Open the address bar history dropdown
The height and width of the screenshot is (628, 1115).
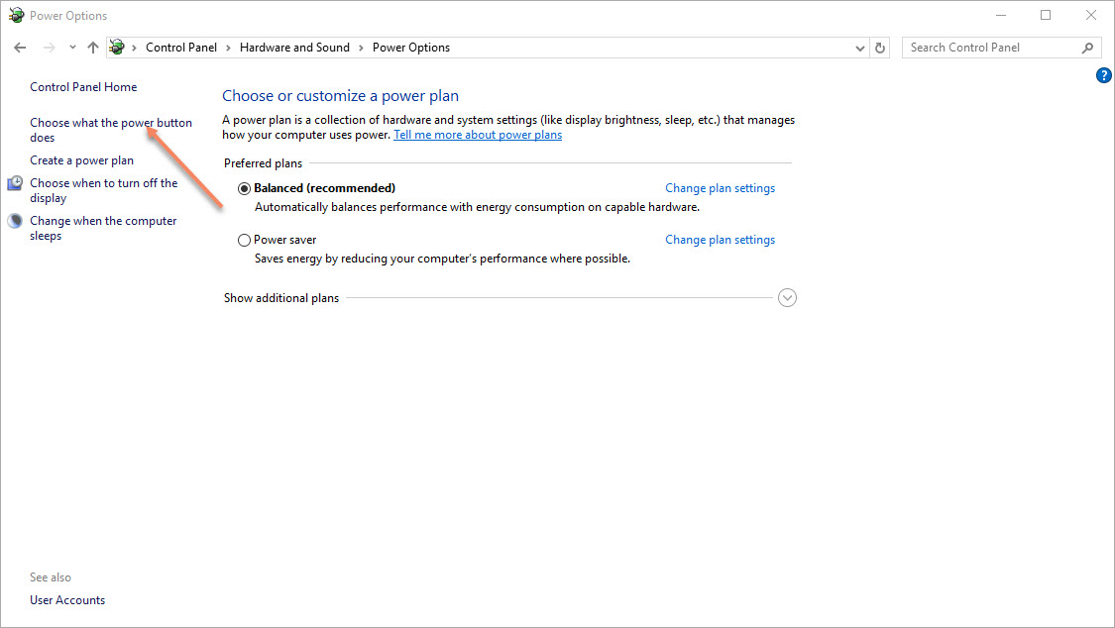tap(859, 48)
